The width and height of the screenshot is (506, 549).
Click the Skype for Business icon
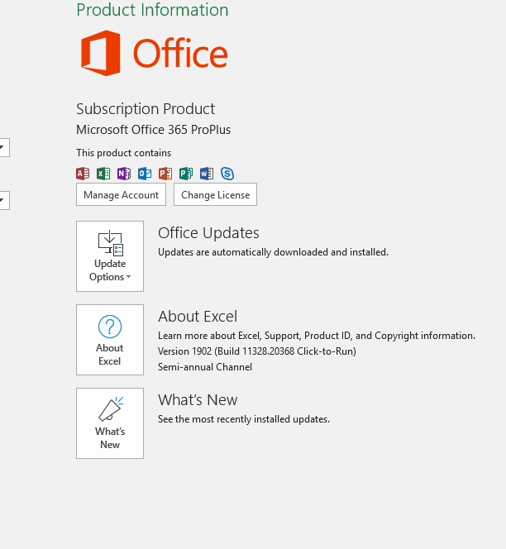click(x=227, y=174)
